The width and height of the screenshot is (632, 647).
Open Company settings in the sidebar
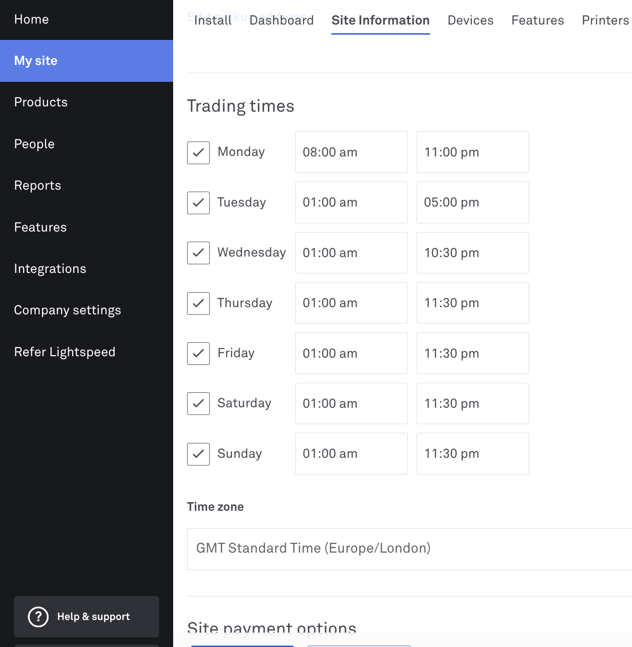coord(87,310)
